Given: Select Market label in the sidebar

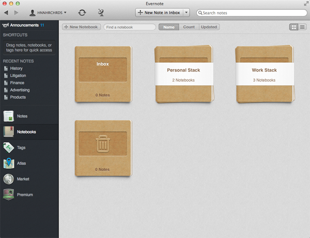Looking at the screenshot, I should click(x=23, y=179).
